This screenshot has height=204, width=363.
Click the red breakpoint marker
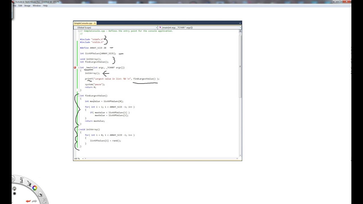(75, 67)
